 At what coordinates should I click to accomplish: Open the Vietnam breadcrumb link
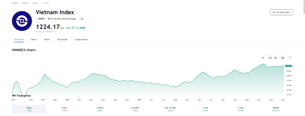coord(25,3)
